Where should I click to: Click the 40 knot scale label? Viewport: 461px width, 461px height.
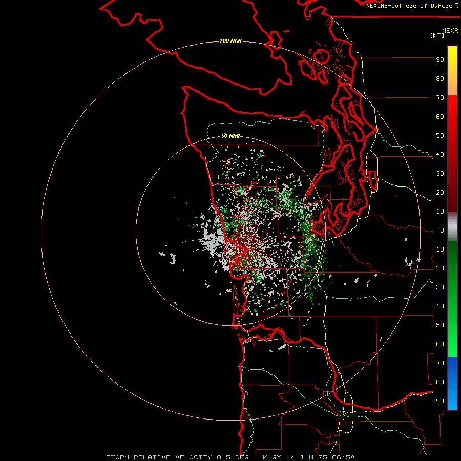[x=440, y=155]
